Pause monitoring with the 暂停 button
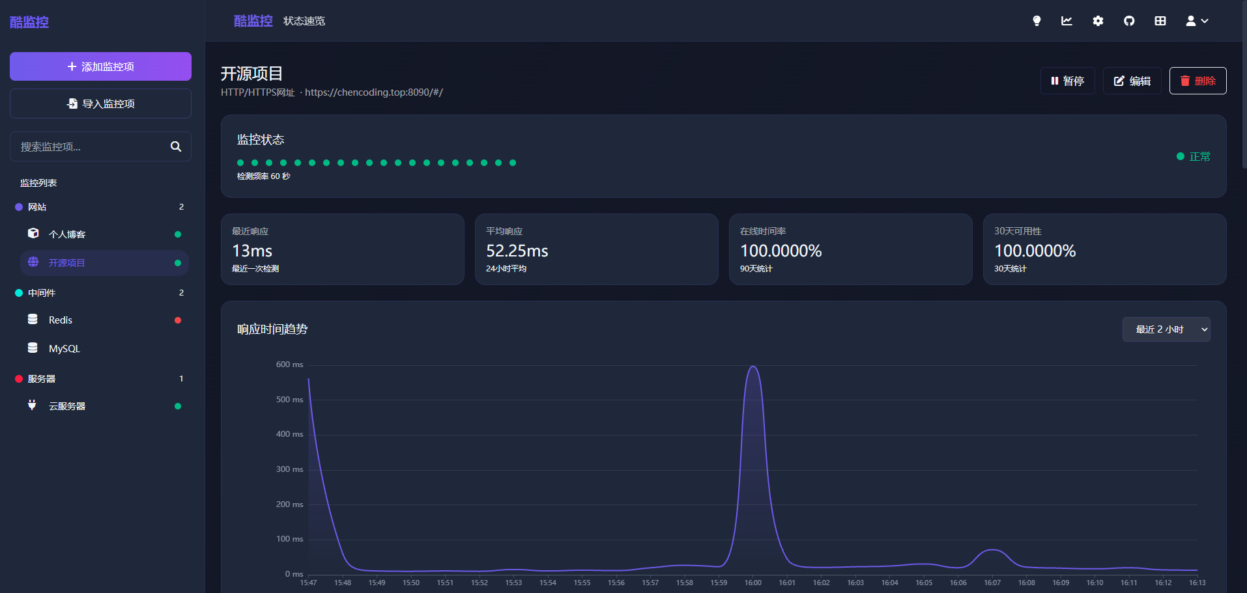 coord(1067,81)
